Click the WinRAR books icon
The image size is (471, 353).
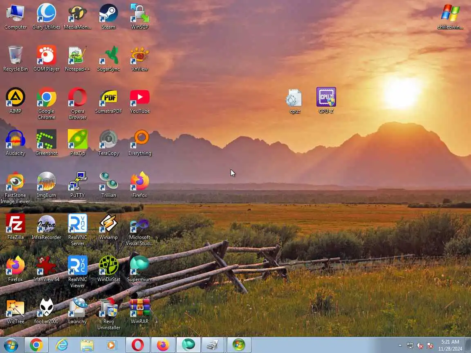point(140,311)
